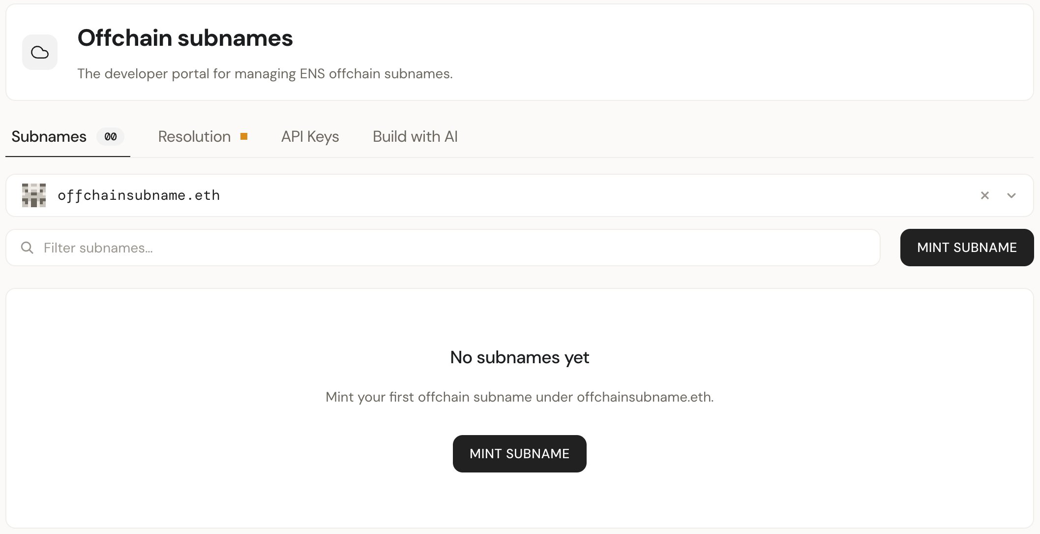1040x534 pixels.
Task: Go to the Build with AI tab
Action: tap(415, 137)
